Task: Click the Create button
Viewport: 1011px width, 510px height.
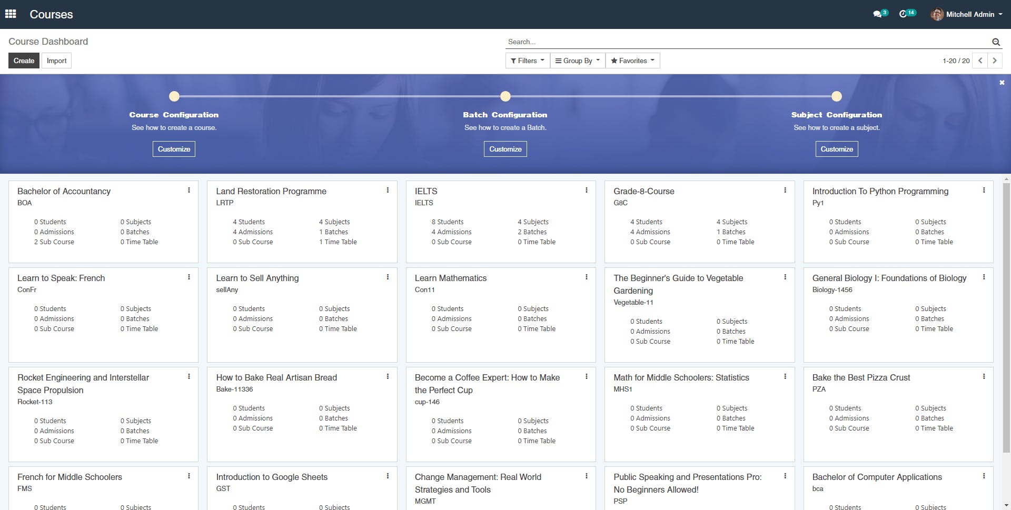Action: (x=23, y=61)
